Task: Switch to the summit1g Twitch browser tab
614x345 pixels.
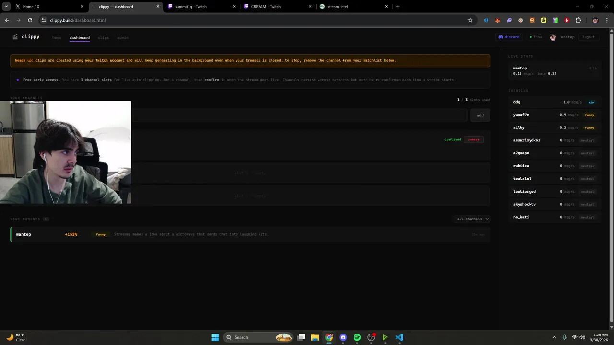Action: (x=202, y=7)
